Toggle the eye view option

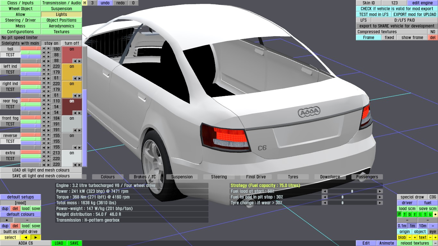[433, 232]
